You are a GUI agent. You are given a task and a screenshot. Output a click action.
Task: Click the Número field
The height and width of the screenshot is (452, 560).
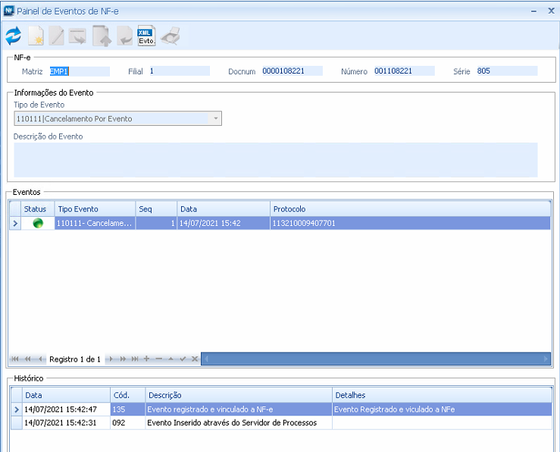[x=404, y=71]
